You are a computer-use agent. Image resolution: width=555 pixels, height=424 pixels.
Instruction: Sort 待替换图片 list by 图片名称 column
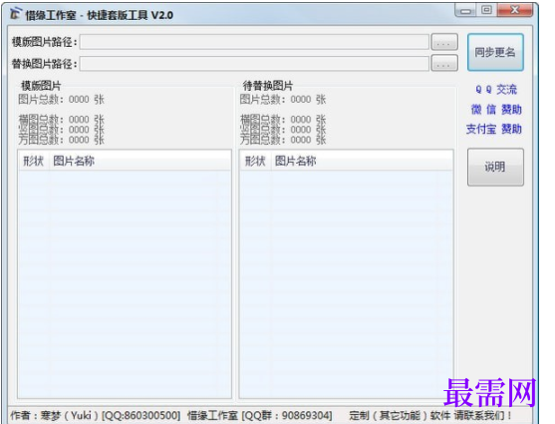pyautogui.click(x=362, y=161)
